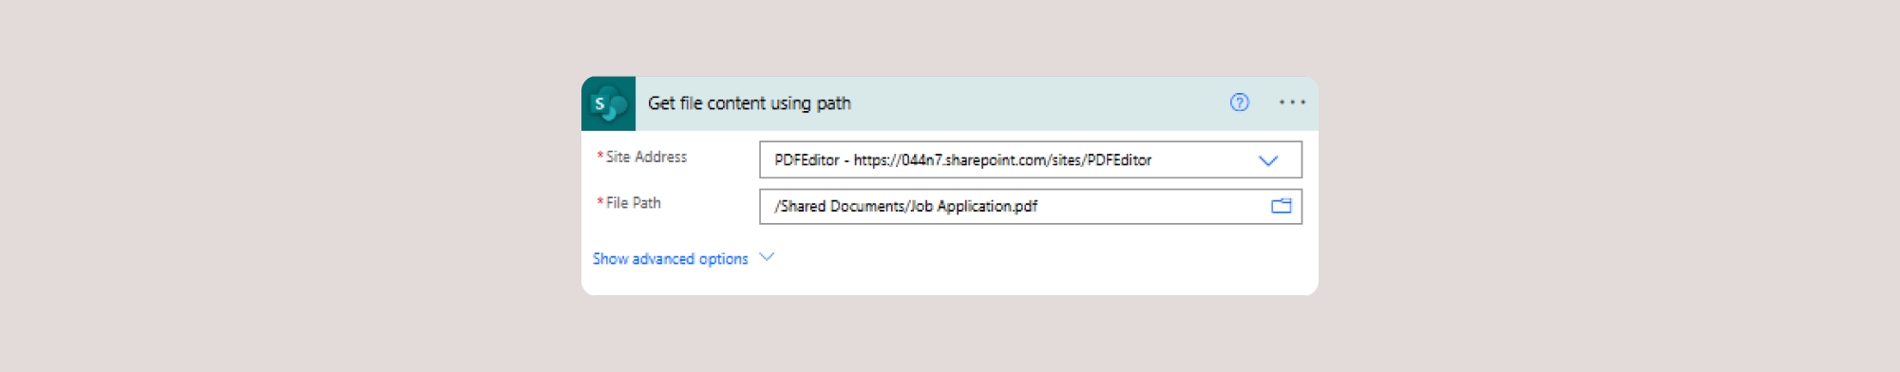Click the sharepoint.com URL text in Site Address
1900x372 pixels.
point(1002,160)
